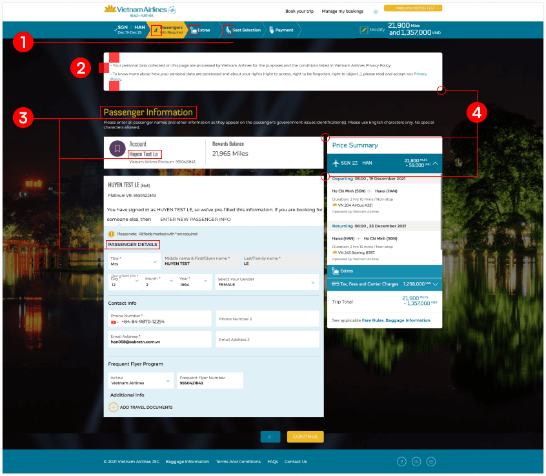
Task: Click the Email Address 2 field
Action: click(x=267, y=339)
